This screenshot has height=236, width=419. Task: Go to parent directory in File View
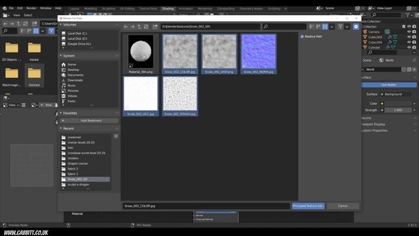click(x=139, y=27)
